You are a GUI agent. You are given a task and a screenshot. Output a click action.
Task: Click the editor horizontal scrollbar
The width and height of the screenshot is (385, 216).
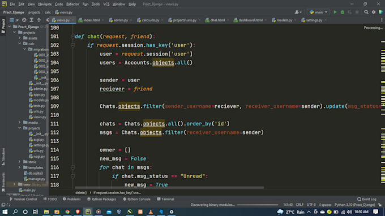pyautogui.click(x=169, y=188)
